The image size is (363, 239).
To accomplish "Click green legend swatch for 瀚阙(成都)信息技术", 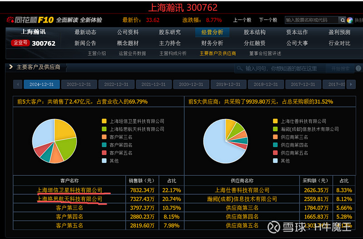I will click(275, 129).
